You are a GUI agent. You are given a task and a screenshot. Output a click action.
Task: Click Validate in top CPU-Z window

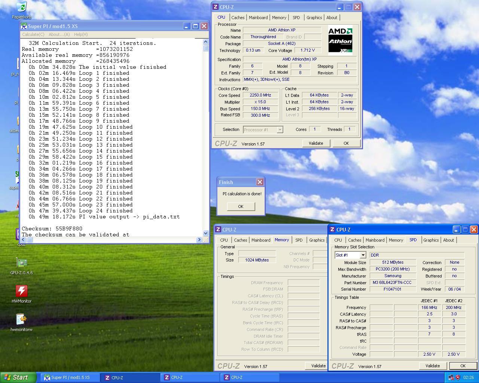[315, 143]
